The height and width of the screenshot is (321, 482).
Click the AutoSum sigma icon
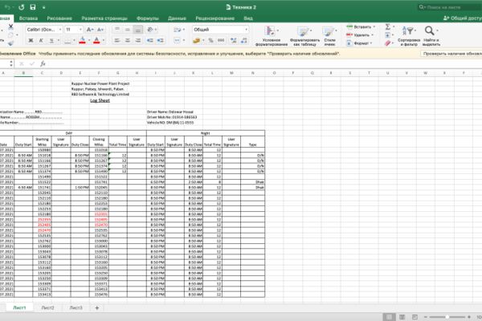click(388, 27)
